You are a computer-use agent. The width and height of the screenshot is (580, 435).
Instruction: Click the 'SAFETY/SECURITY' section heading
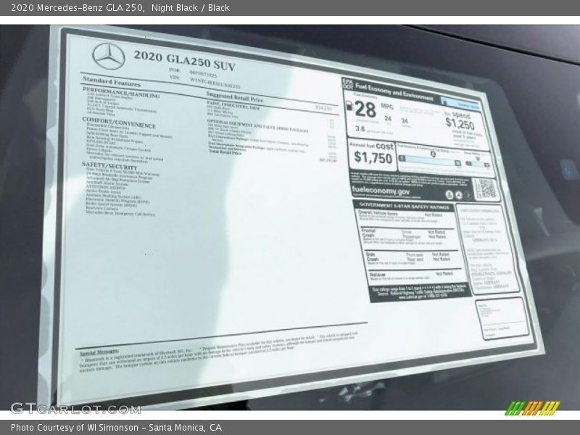click(x=109, y=165)
